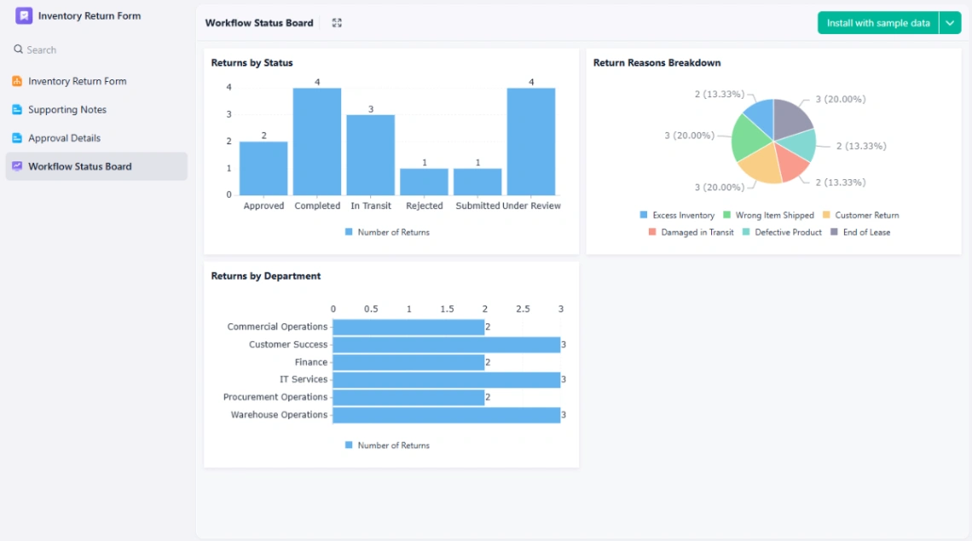This screenshot has width=972, height=541.
Task: Click the IT Services bar
Action: 446,380
